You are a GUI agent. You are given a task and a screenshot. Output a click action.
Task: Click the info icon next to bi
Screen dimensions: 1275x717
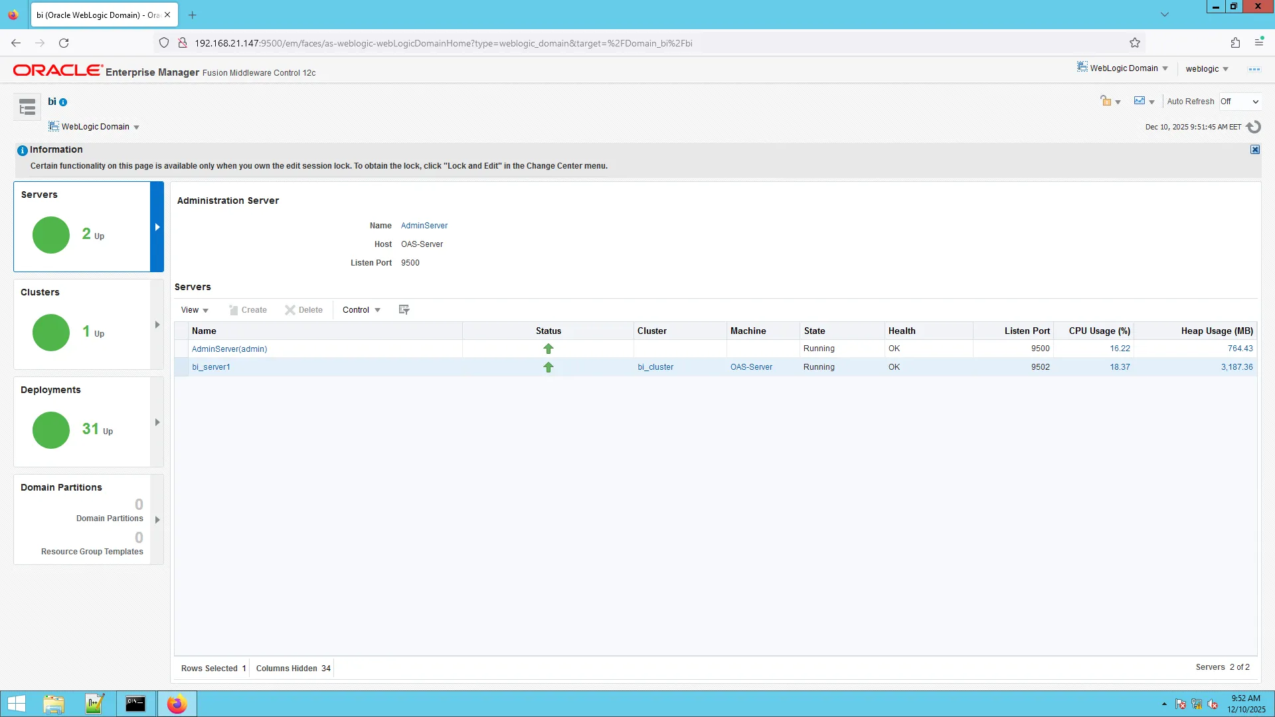pyautogui.click(x=62, y=102)
